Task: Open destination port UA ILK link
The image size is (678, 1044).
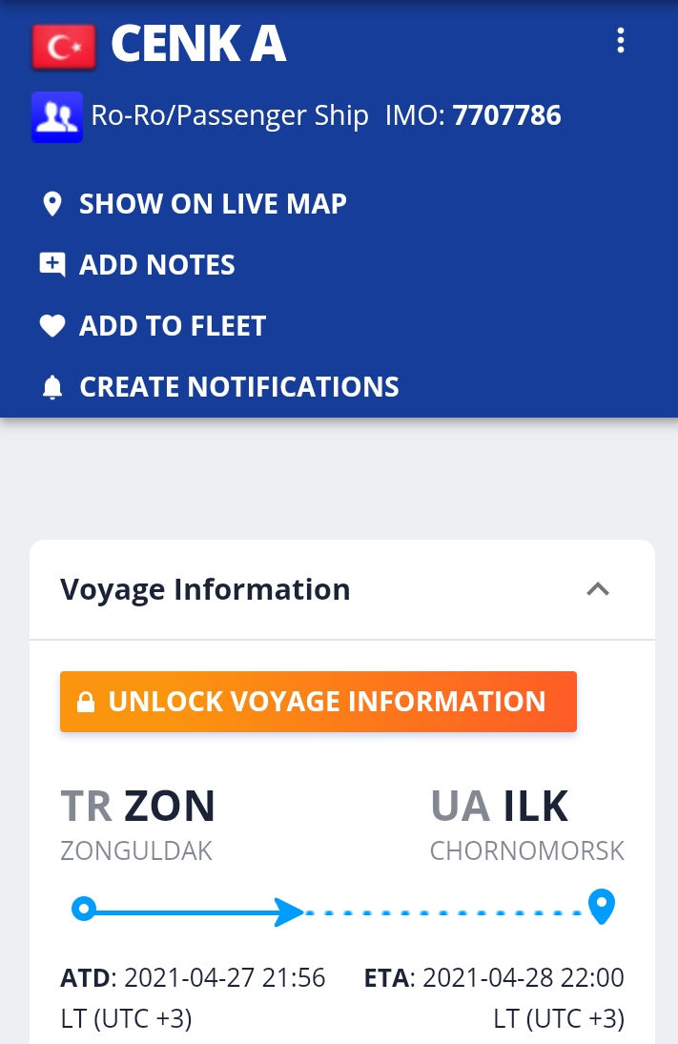Action: [500, 806]
